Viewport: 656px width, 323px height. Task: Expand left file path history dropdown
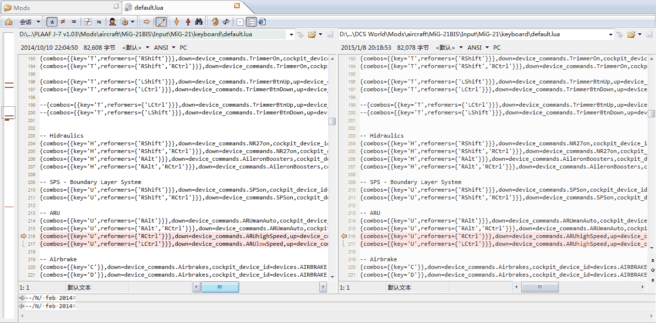[x=291, y=34]
